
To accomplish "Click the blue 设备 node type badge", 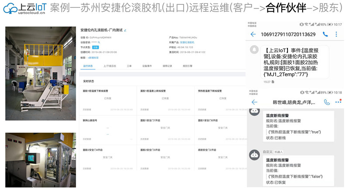I will coord(96,47).
